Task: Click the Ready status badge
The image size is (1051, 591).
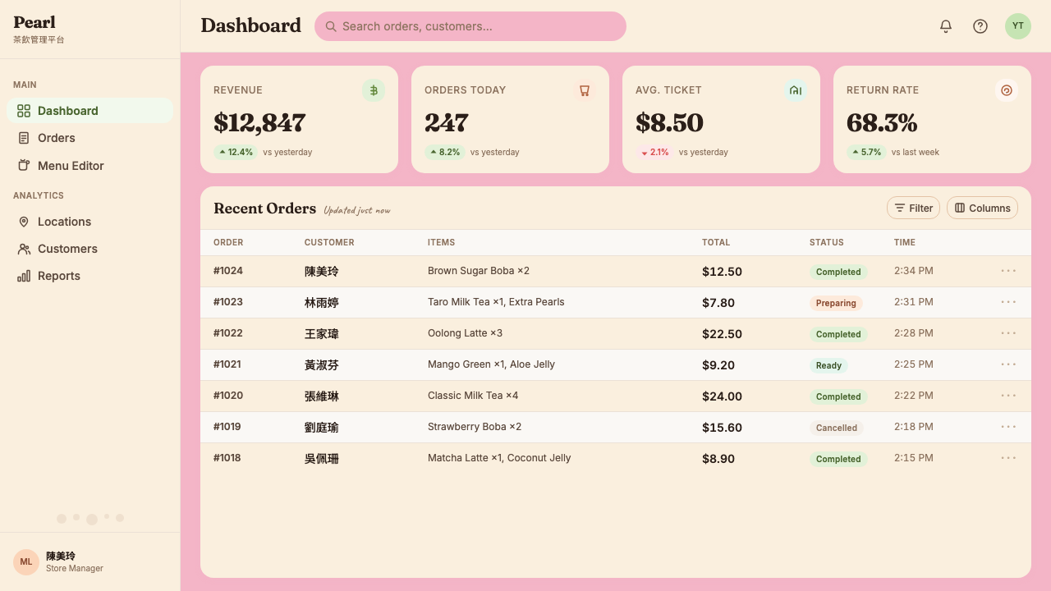Action: [828, 365]
